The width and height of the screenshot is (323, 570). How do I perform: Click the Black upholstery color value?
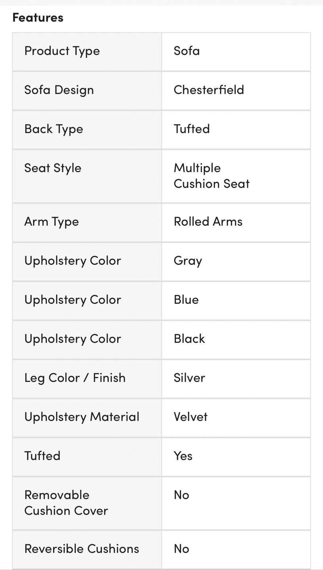pyautogui.click(x=189, y=339)
